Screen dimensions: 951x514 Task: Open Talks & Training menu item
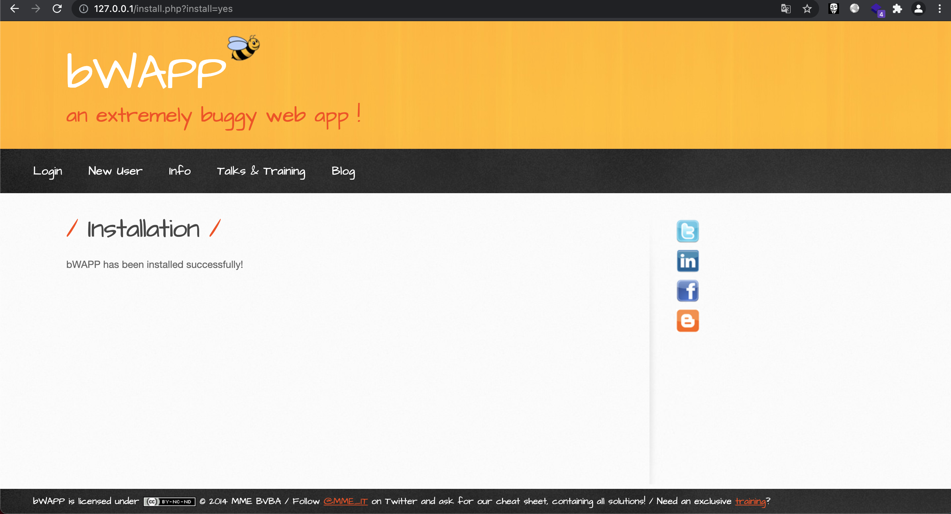pyautogui.click(x=261, y=171)
